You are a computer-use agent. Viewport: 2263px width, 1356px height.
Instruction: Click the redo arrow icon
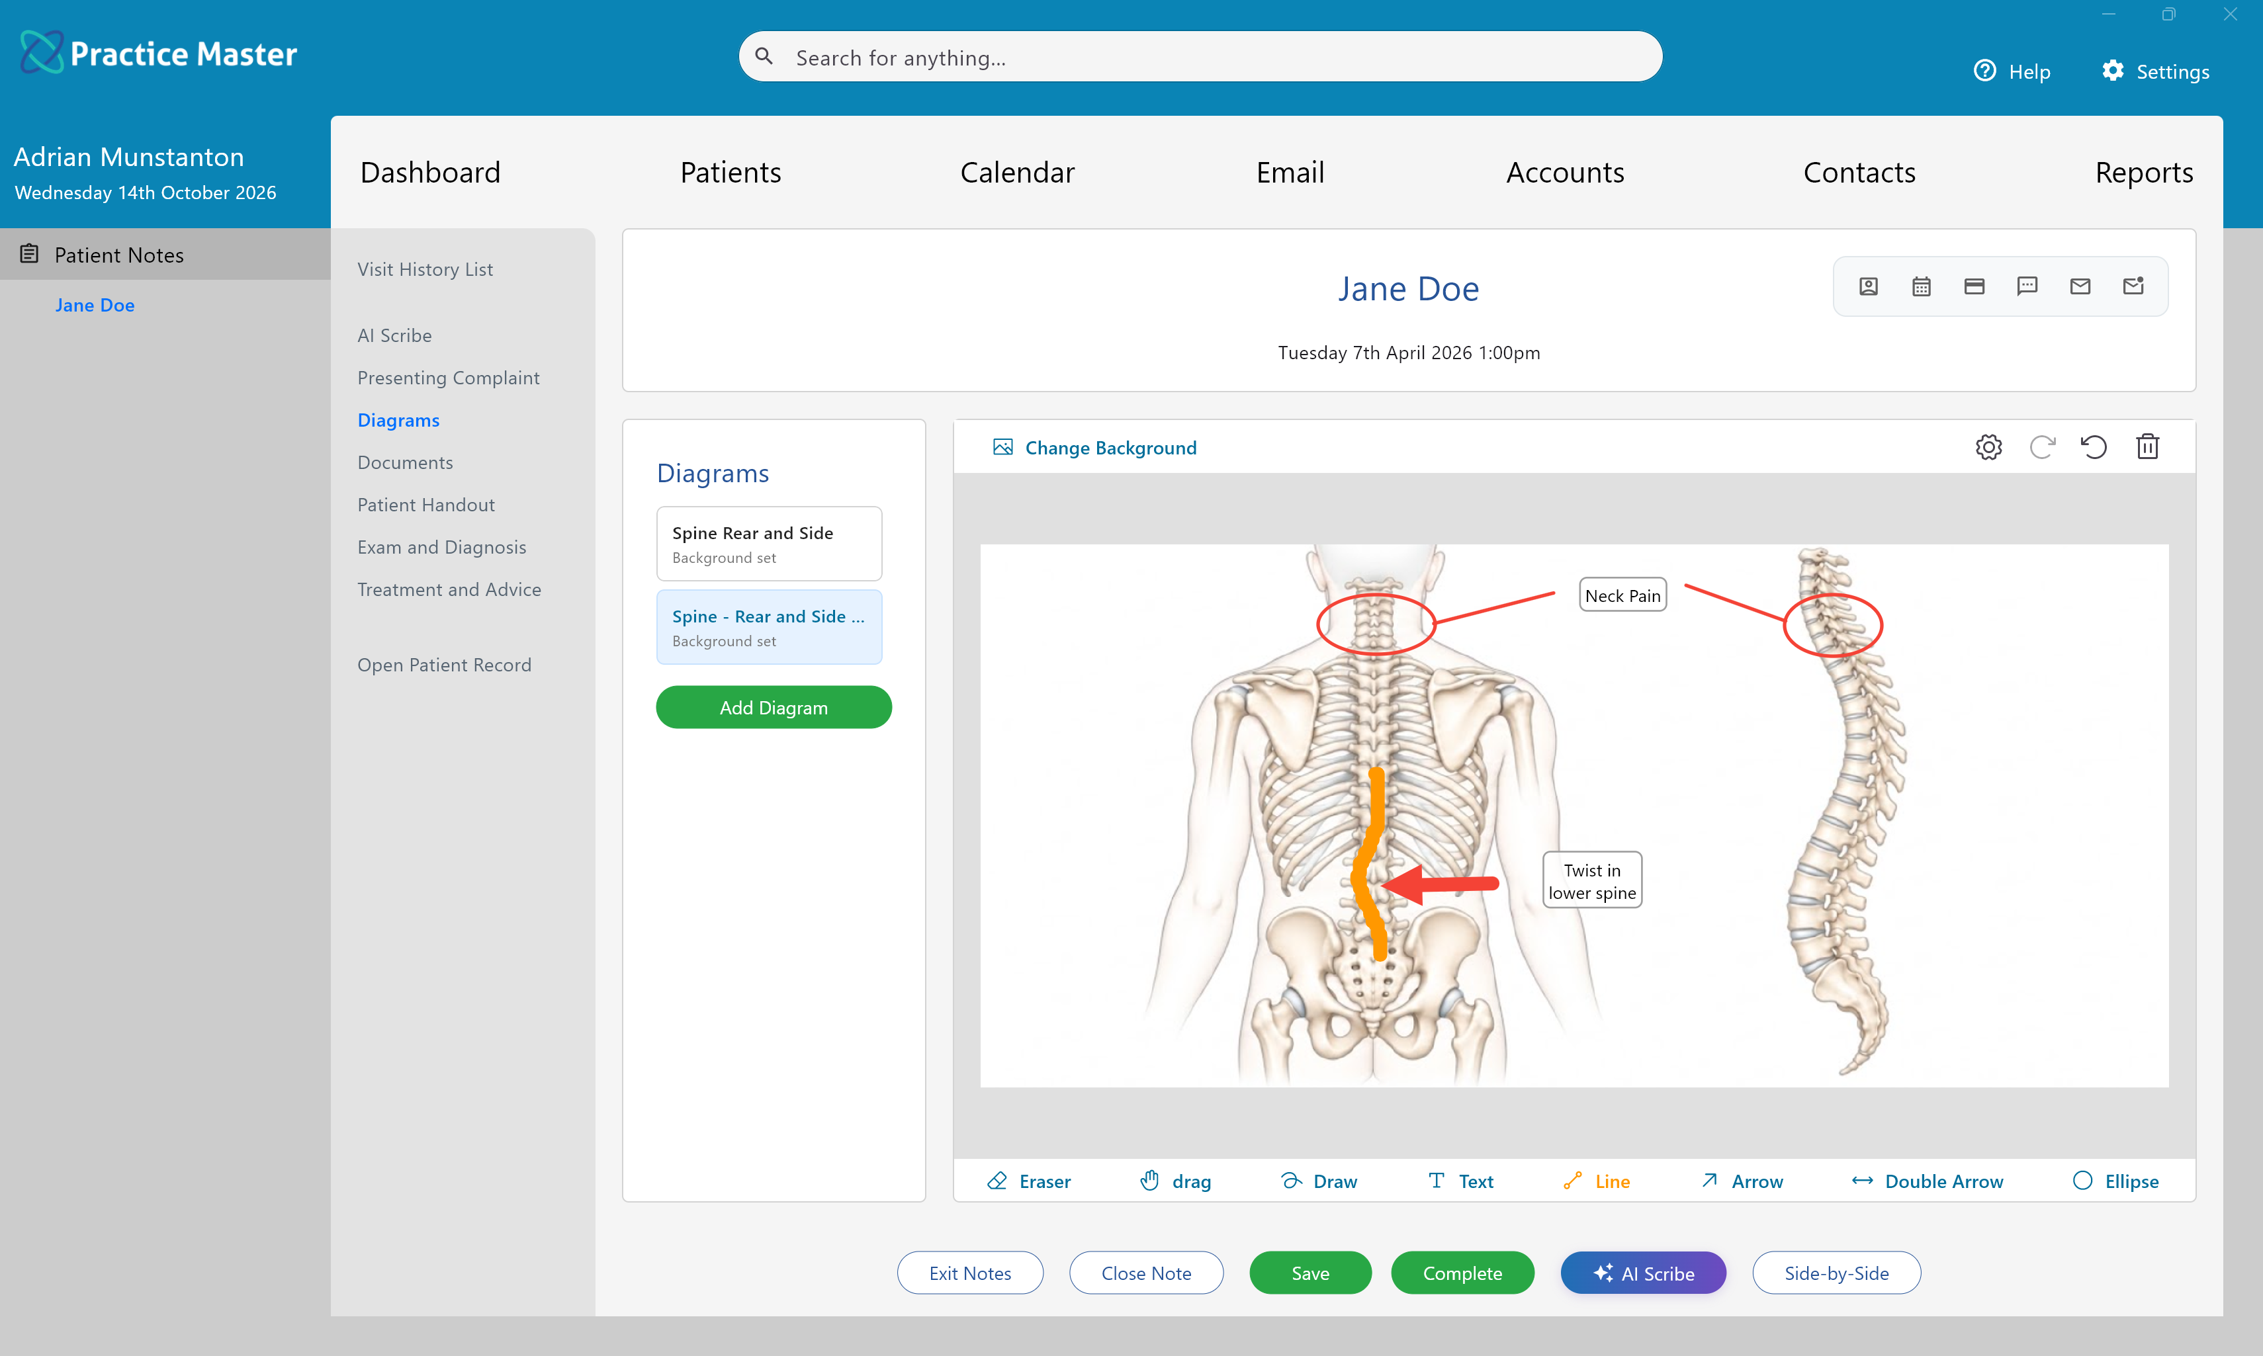tap(2042, 447)
